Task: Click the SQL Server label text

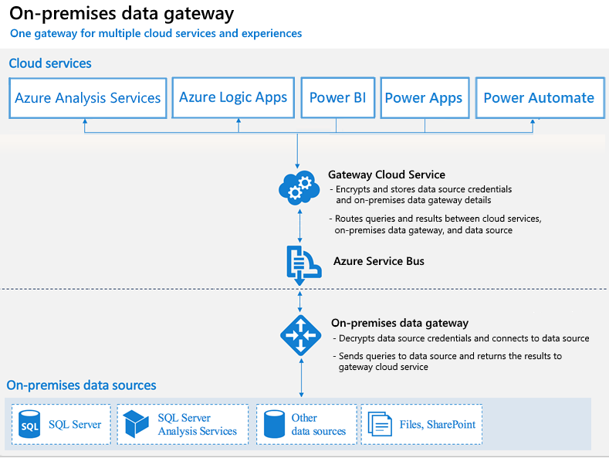Action: tap(75, 425)
